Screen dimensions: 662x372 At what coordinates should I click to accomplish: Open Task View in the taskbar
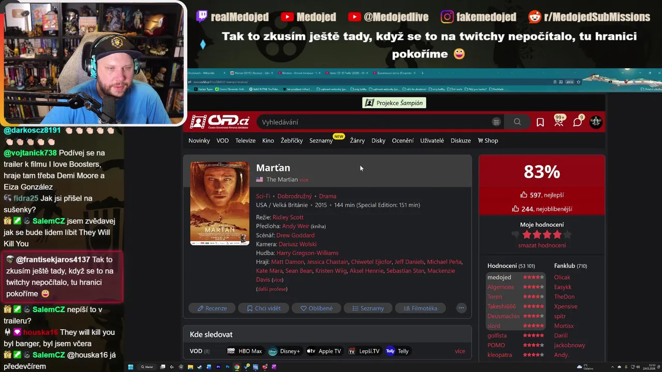(162, 367)
